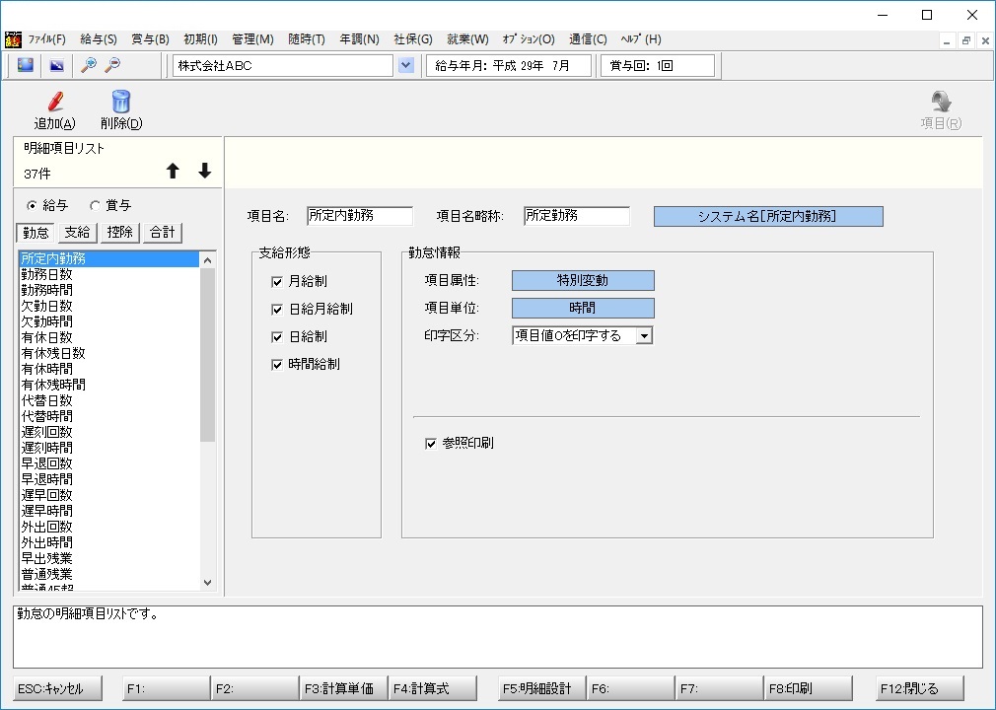Image resolution: width=996 pixels, height=710 pixels.
Task: Click the F12:閉じる button
Action: click(919, 688)
